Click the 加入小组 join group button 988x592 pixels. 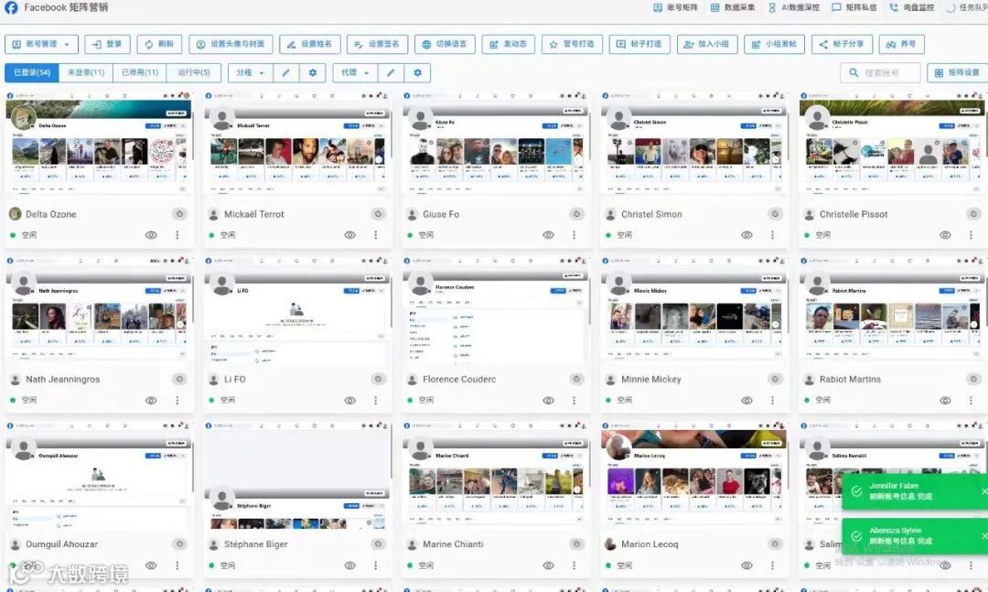point(707,44)
